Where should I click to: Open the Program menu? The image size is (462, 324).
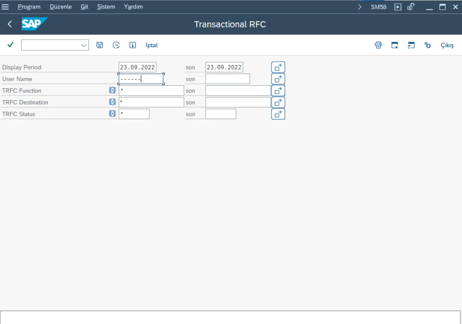[x=29, y=7]
